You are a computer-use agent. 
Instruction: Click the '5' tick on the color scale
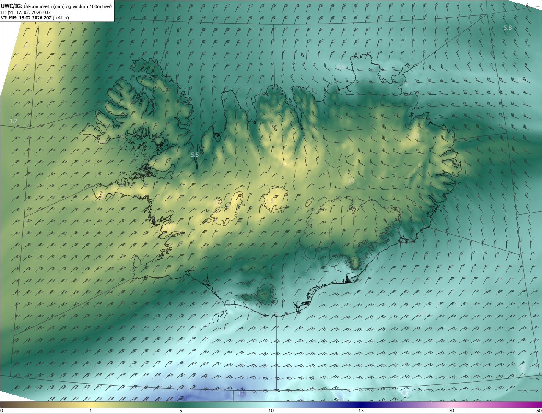[x=181, y=411]
